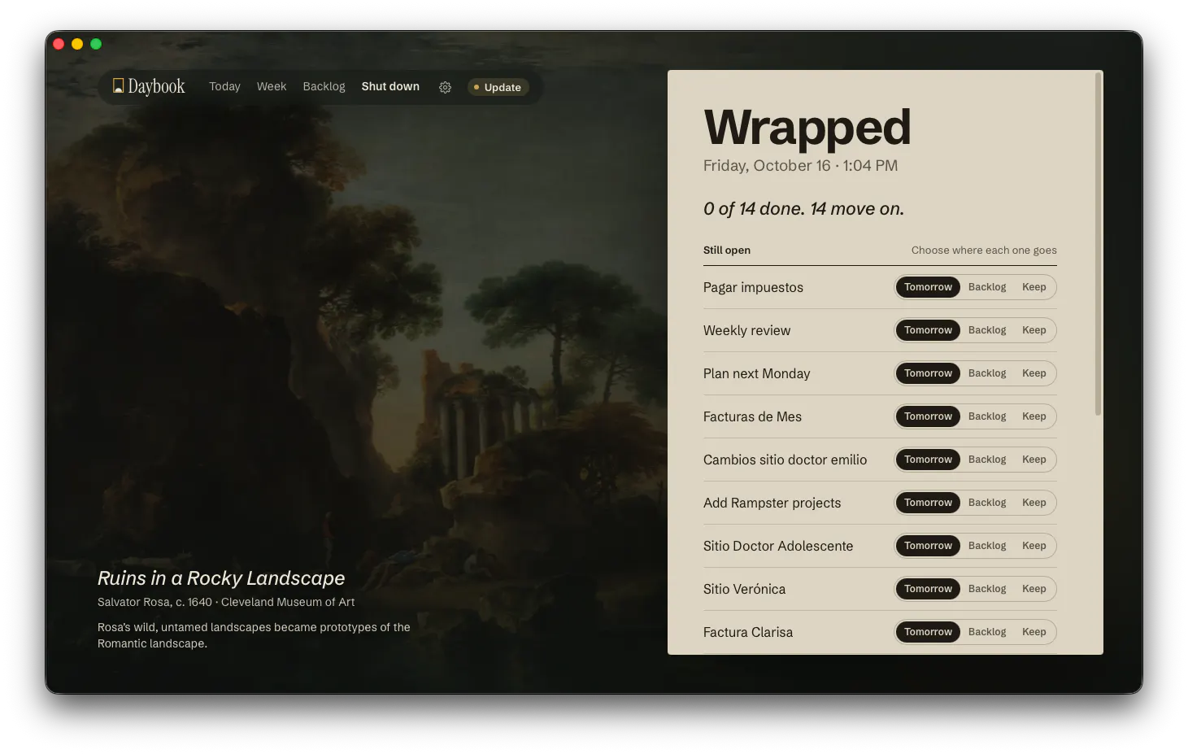Move Factura Clarisa to Backlog

[x=987, y=632]
